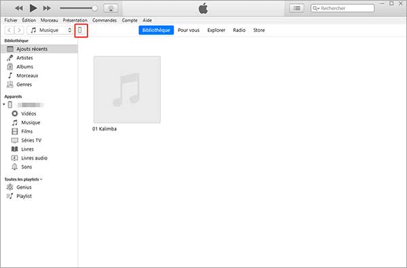Click the Morceaux note icon
The width and height of the screenshot is (407, 268).
(x=10, y=75)
